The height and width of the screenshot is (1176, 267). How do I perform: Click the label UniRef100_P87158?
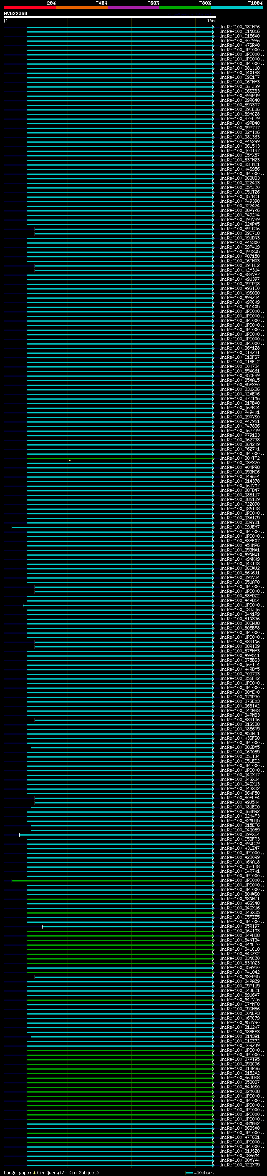click(239, 256)
